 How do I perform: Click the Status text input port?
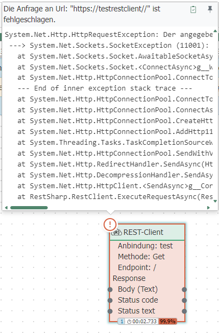tap(110, 311)
